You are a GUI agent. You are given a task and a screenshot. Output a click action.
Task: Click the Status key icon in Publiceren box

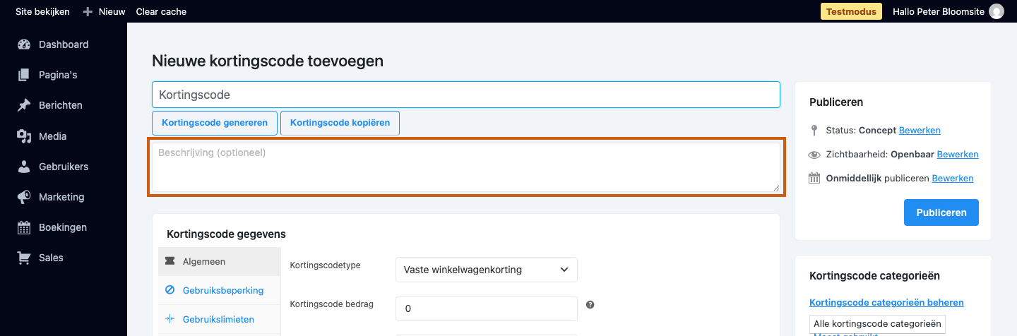(x=814, y=131)
